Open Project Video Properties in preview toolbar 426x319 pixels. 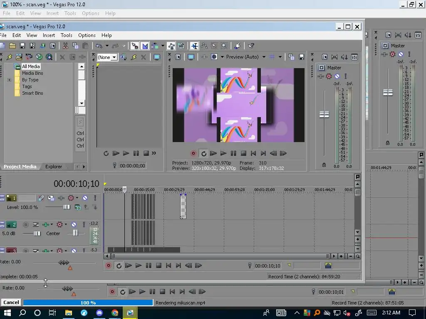click(x=178, y=57)
